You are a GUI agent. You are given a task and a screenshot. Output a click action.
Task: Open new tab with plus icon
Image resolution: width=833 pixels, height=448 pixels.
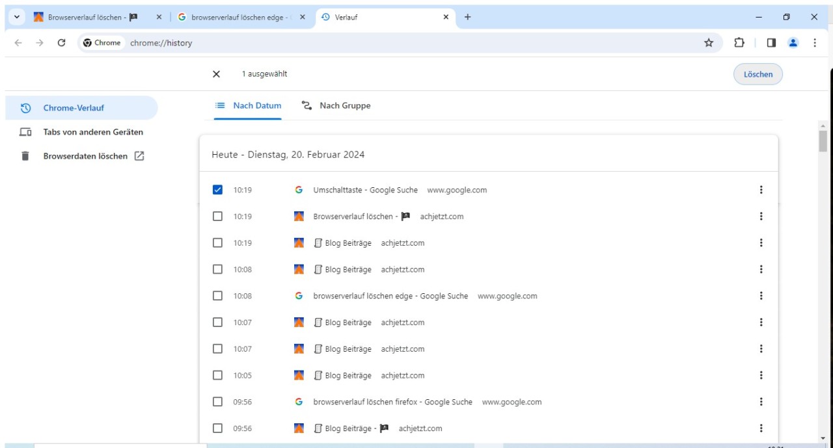[x=467, y=18]
